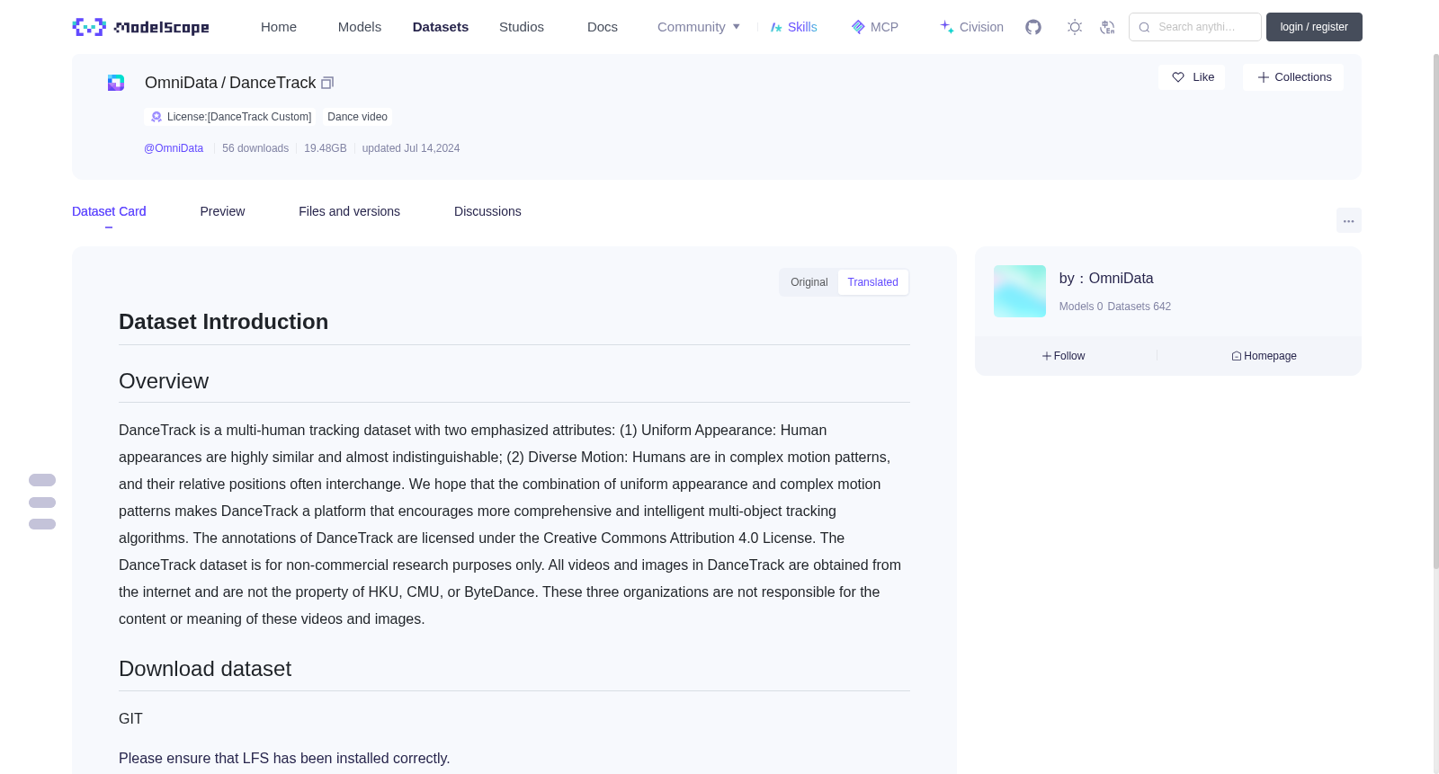Screen dimensions: 1439x774
Task: Open Docs in top navigation
Action: [603, 27]
